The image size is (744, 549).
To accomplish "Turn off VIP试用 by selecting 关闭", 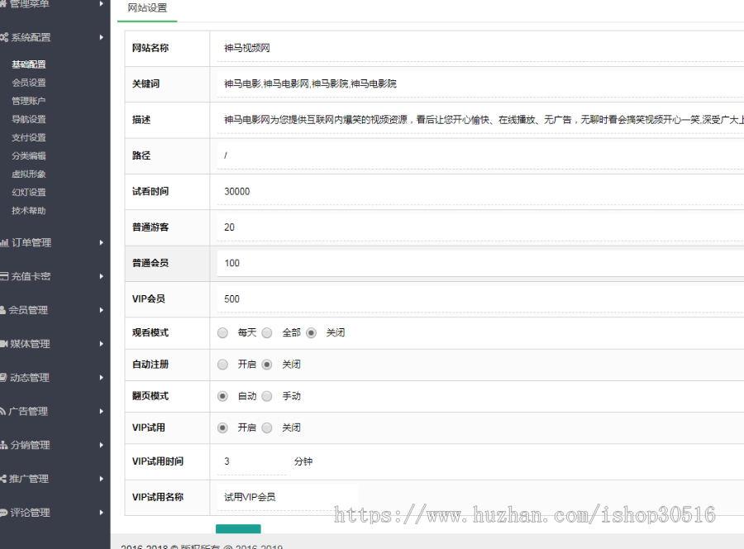I will click(x=267, y=428).
